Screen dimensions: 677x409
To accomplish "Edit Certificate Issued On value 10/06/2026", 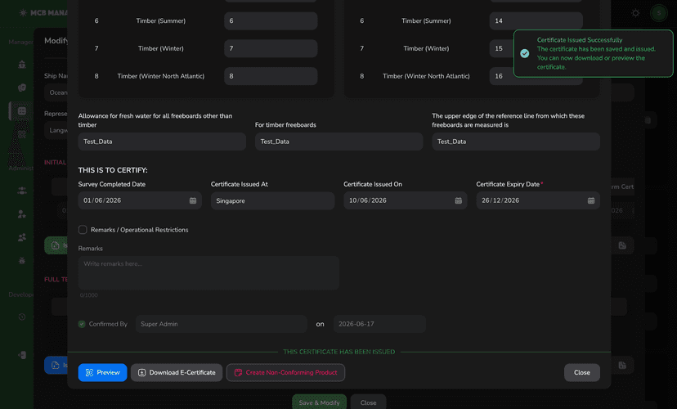I will tap(367, 200).
